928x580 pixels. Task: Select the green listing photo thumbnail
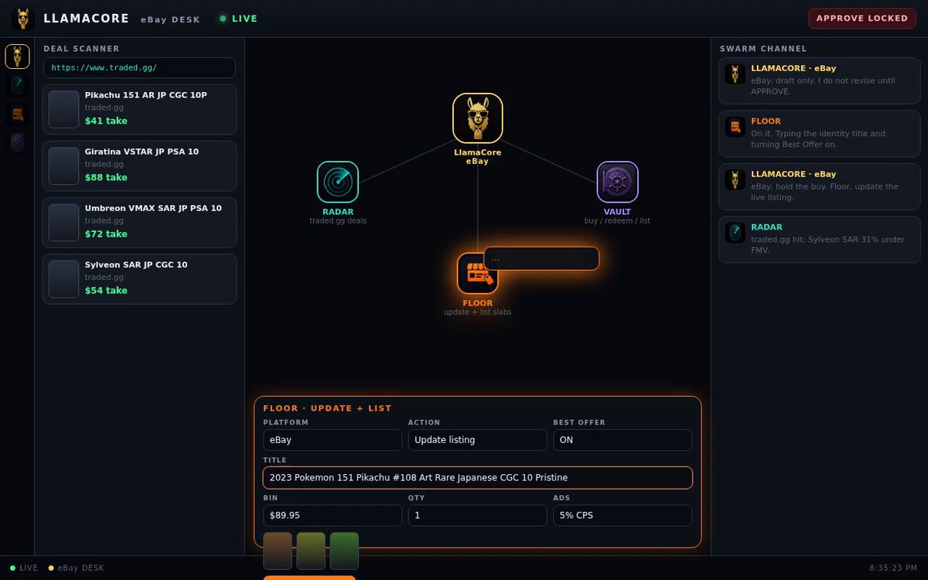pyautogui.click(x=344, y=551)
